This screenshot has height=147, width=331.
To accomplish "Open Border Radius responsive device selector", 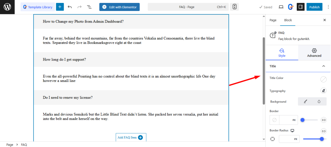I will (293, 131).
